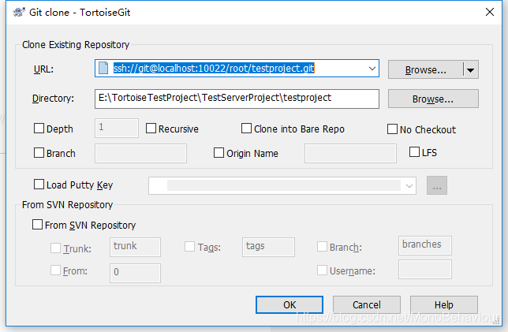Image resolution: width=508 pixels, height=332 pixels.
Task: Click the dialog resize grip corner
Action: 497,321
